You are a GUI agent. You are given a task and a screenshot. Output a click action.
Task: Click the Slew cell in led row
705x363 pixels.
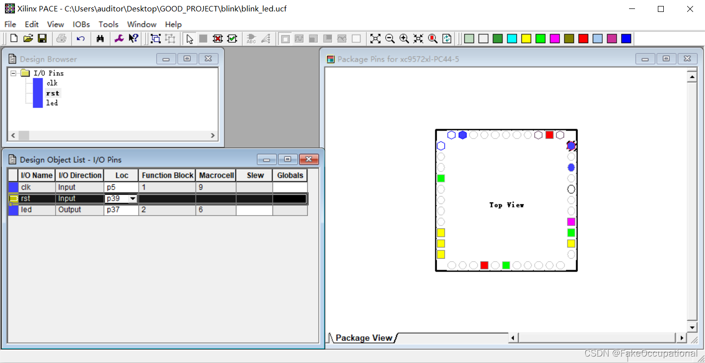(x=254, y=210)
